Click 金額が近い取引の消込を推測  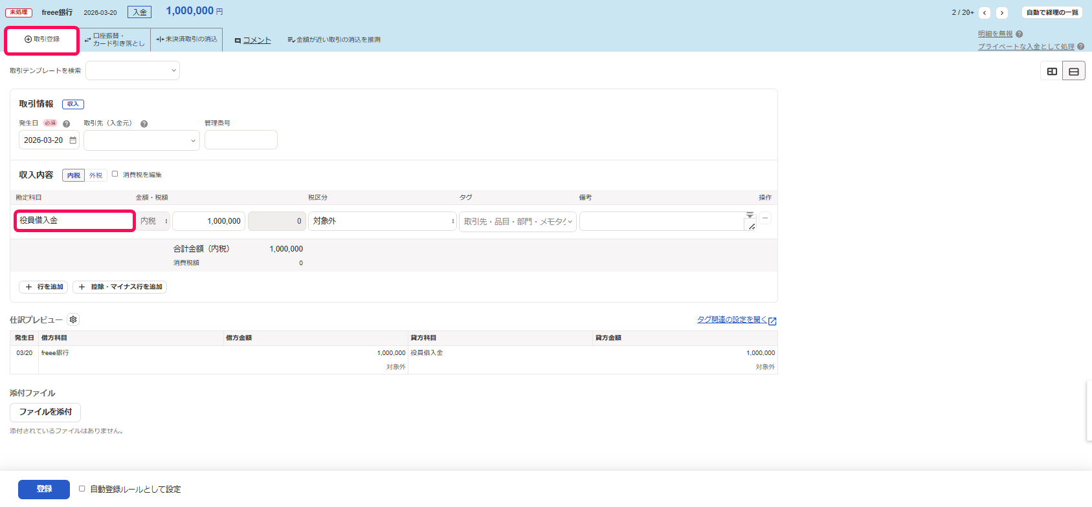tap(334, 40)
